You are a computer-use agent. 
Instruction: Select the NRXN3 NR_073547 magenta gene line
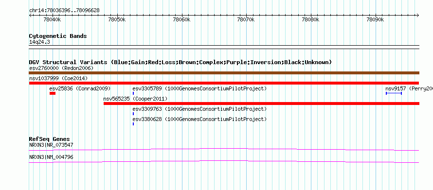pos(224,150)
